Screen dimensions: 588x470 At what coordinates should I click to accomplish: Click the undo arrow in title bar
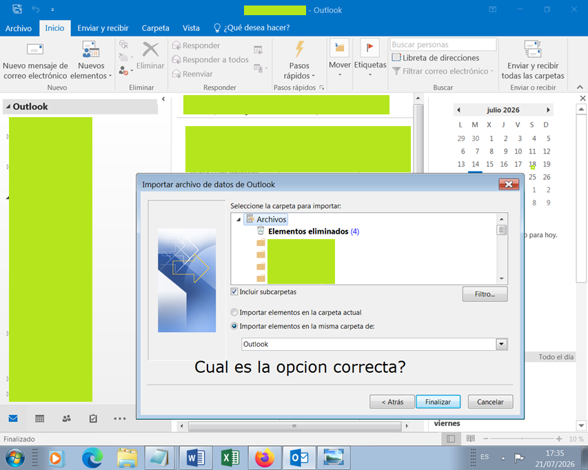pyautogui.click(x=36, y=10)
